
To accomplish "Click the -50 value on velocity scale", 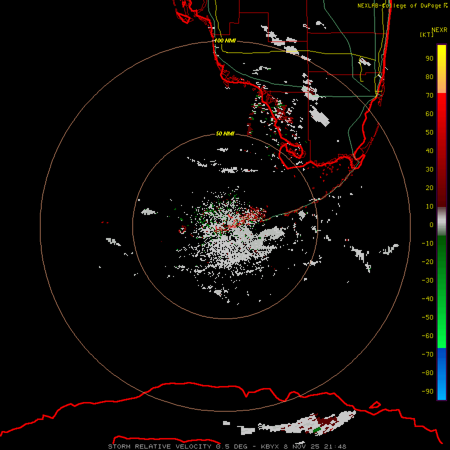I will 427,317.
